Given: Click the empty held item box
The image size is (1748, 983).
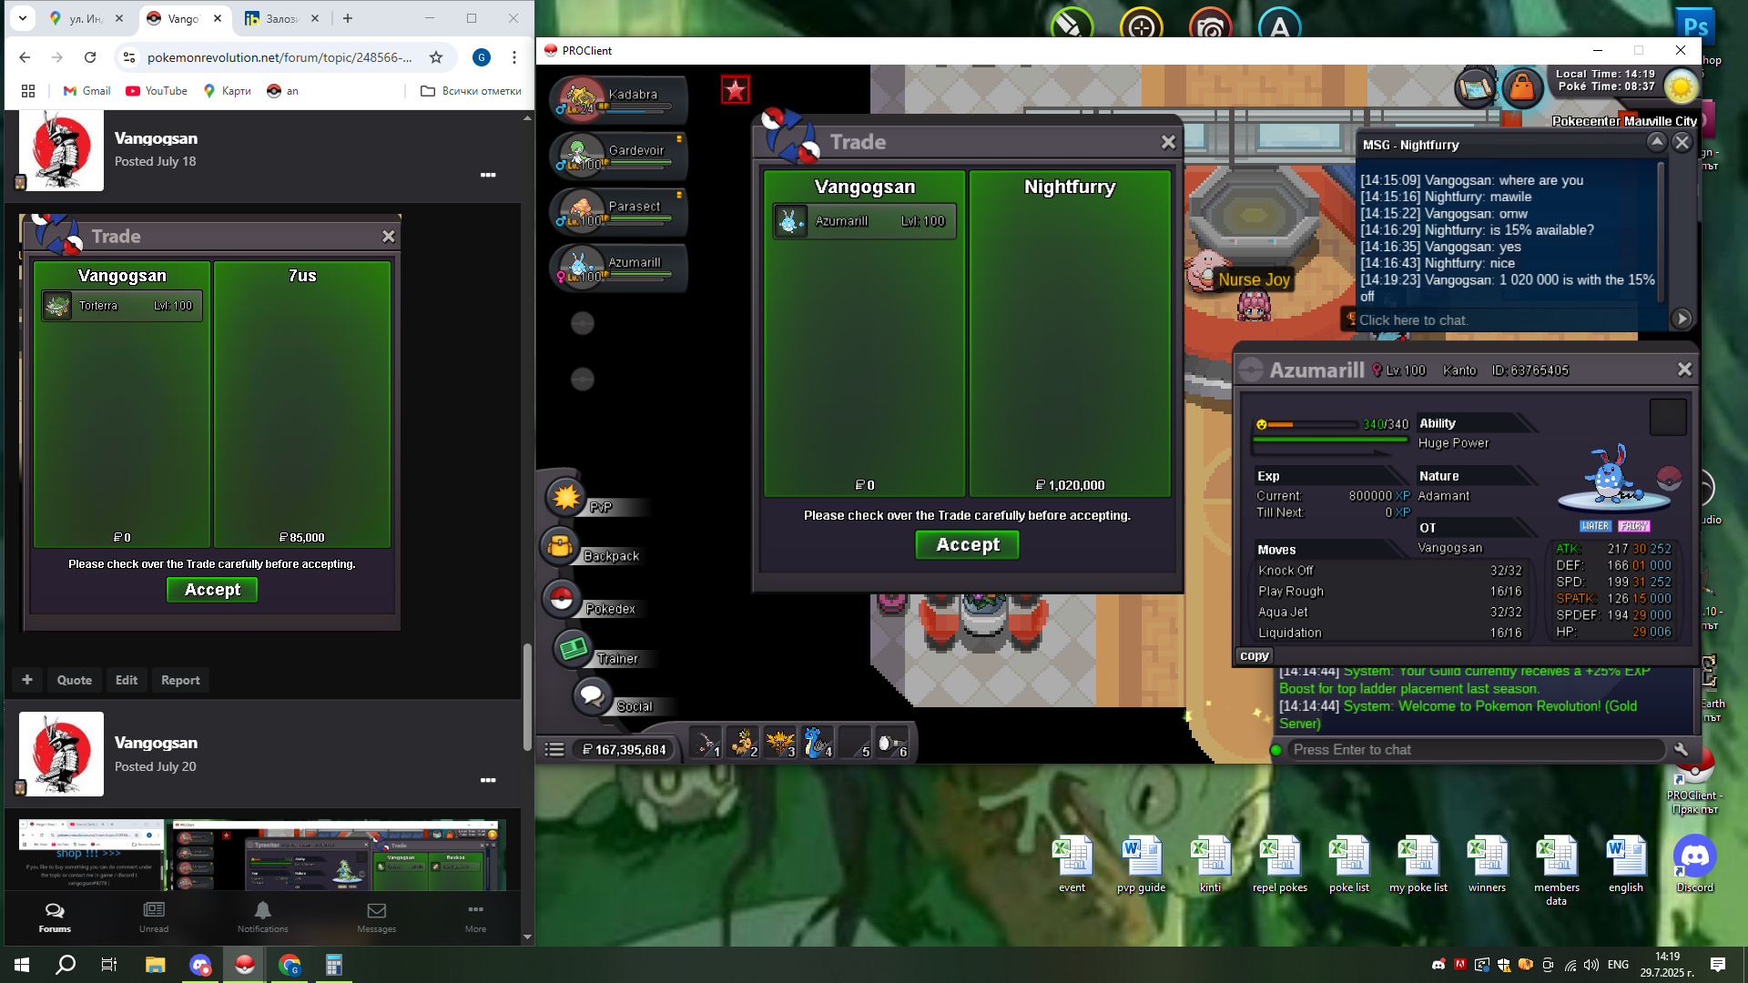Looking at the screenshot, I should pos(1668,417).
